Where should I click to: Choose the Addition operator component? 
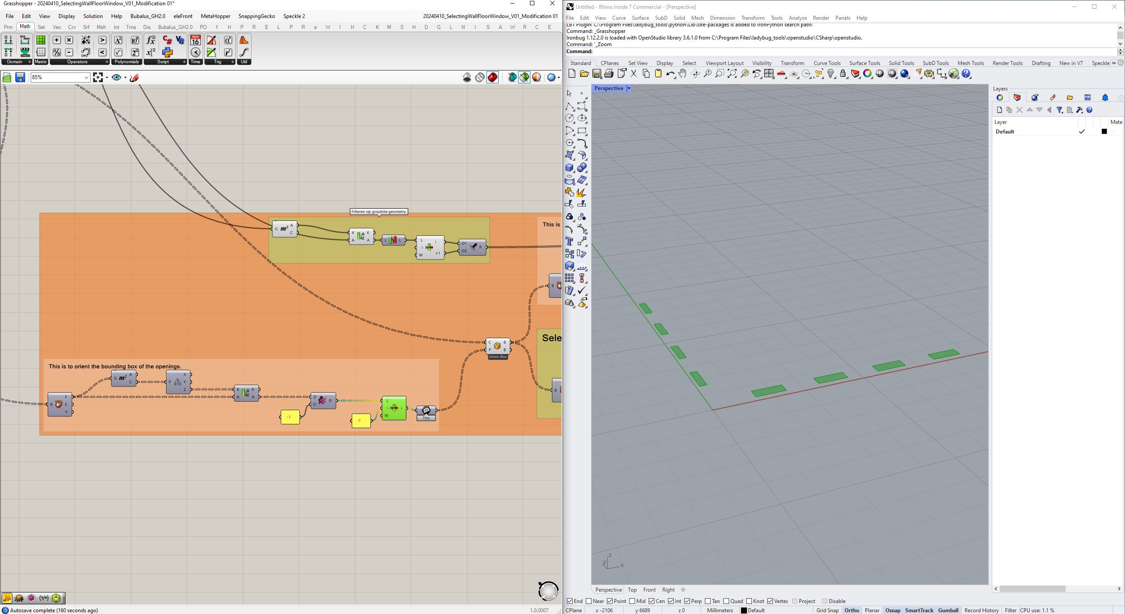pos(57,40)
